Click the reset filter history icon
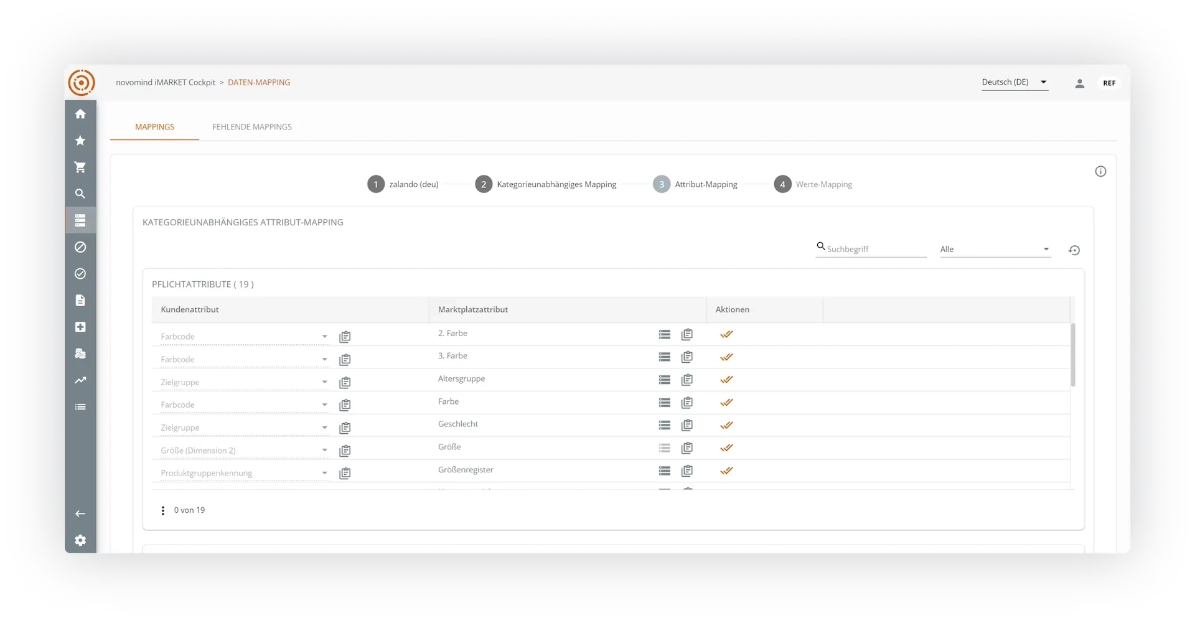Image resolution: width=1195 pixels, height=618 pixels. coord(1074,250)
